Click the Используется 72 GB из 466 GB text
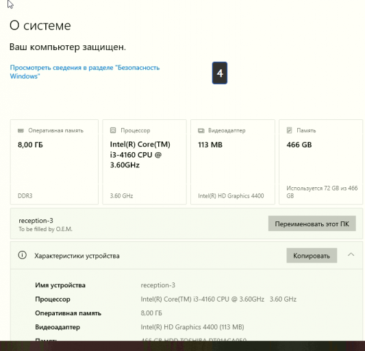The image size is (365, 351). (x=322, y=192)
